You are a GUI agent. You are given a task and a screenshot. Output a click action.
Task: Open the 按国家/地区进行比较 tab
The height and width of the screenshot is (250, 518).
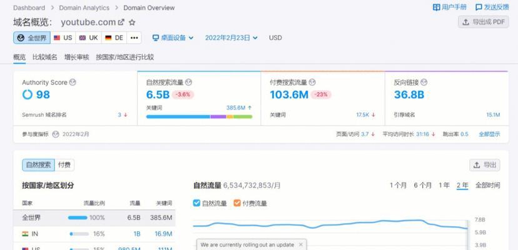pos(125,57)
